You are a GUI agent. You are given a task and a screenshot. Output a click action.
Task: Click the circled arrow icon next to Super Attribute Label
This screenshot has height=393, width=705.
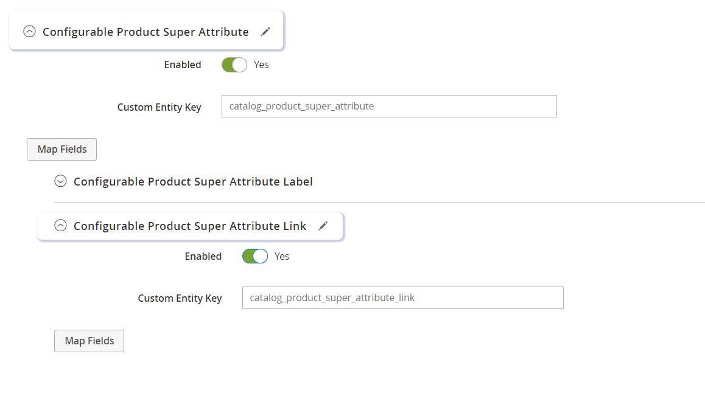coord(60,181)
